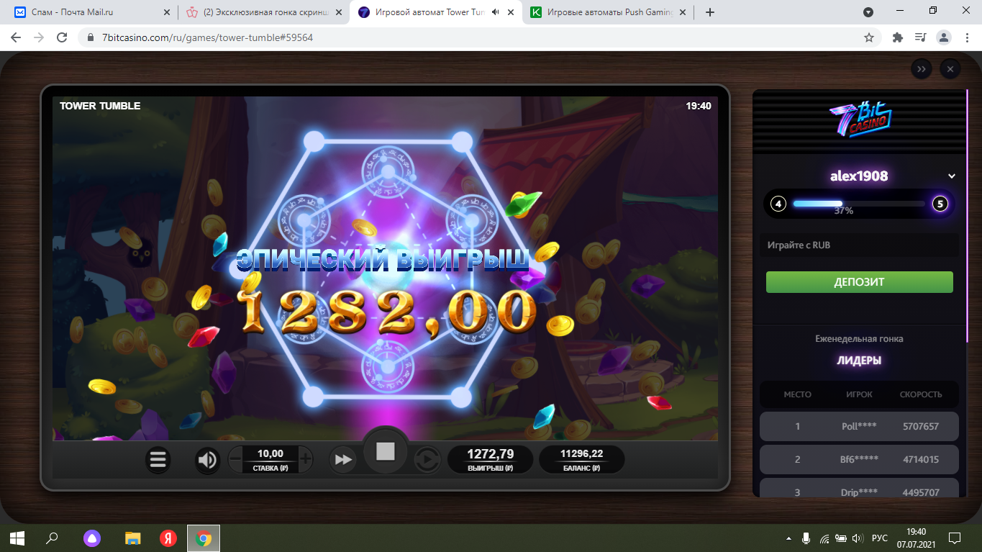Stop the spin with the square button
Viewport: 982px width, 552px height.
386,451
